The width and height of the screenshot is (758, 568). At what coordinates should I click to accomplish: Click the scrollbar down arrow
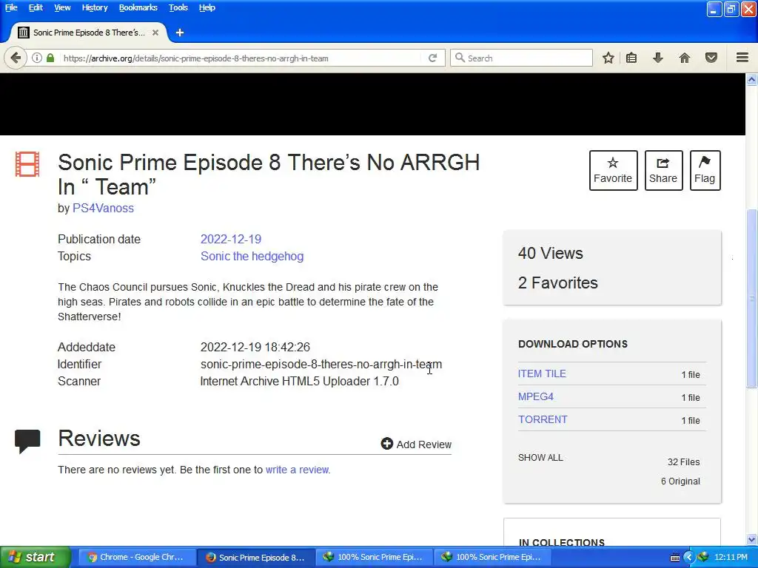pyautogui.click(x=751, y=539)
